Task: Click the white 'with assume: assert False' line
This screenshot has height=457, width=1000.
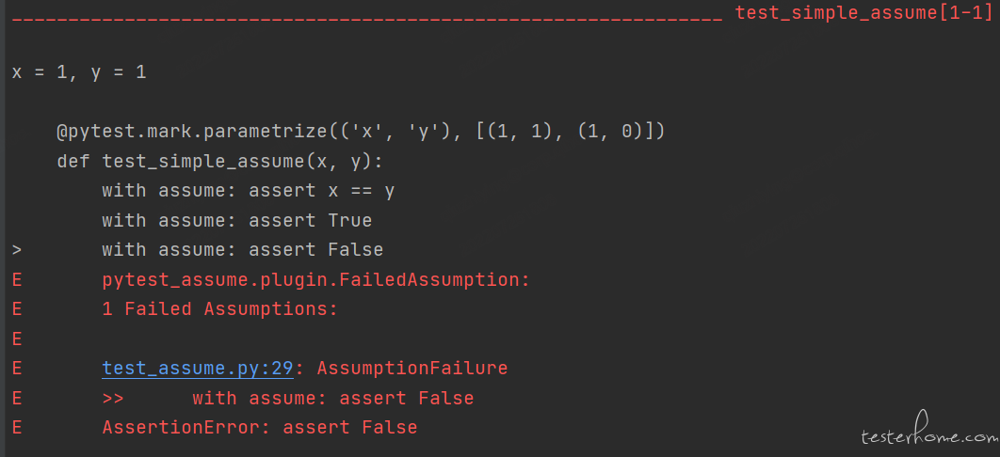Action: click(x=242, y=249)
